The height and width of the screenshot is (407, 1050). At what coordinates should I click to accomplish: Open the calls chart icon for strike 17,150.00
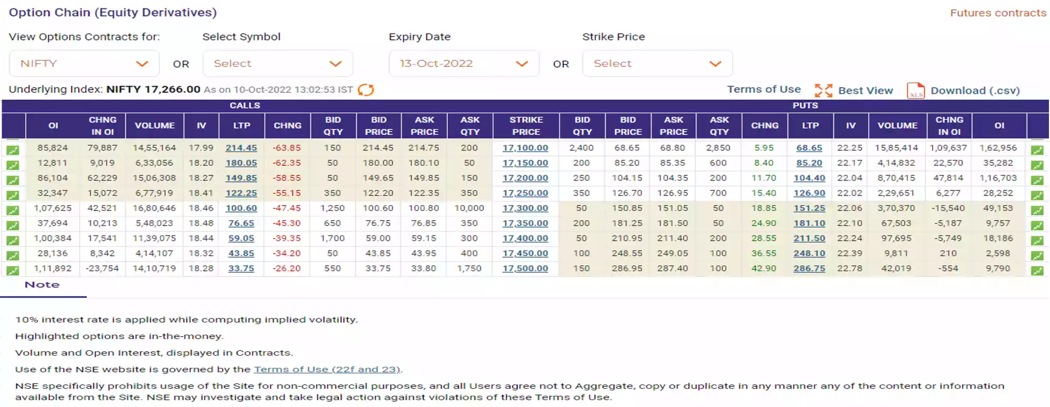[x=13, y=165]
